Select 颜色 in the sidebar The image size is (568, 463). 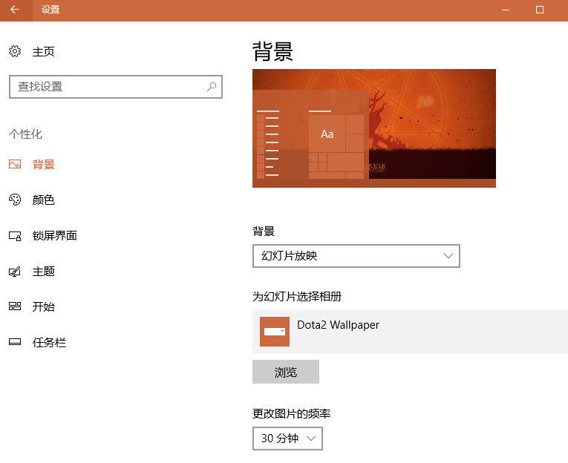[44, 200]
